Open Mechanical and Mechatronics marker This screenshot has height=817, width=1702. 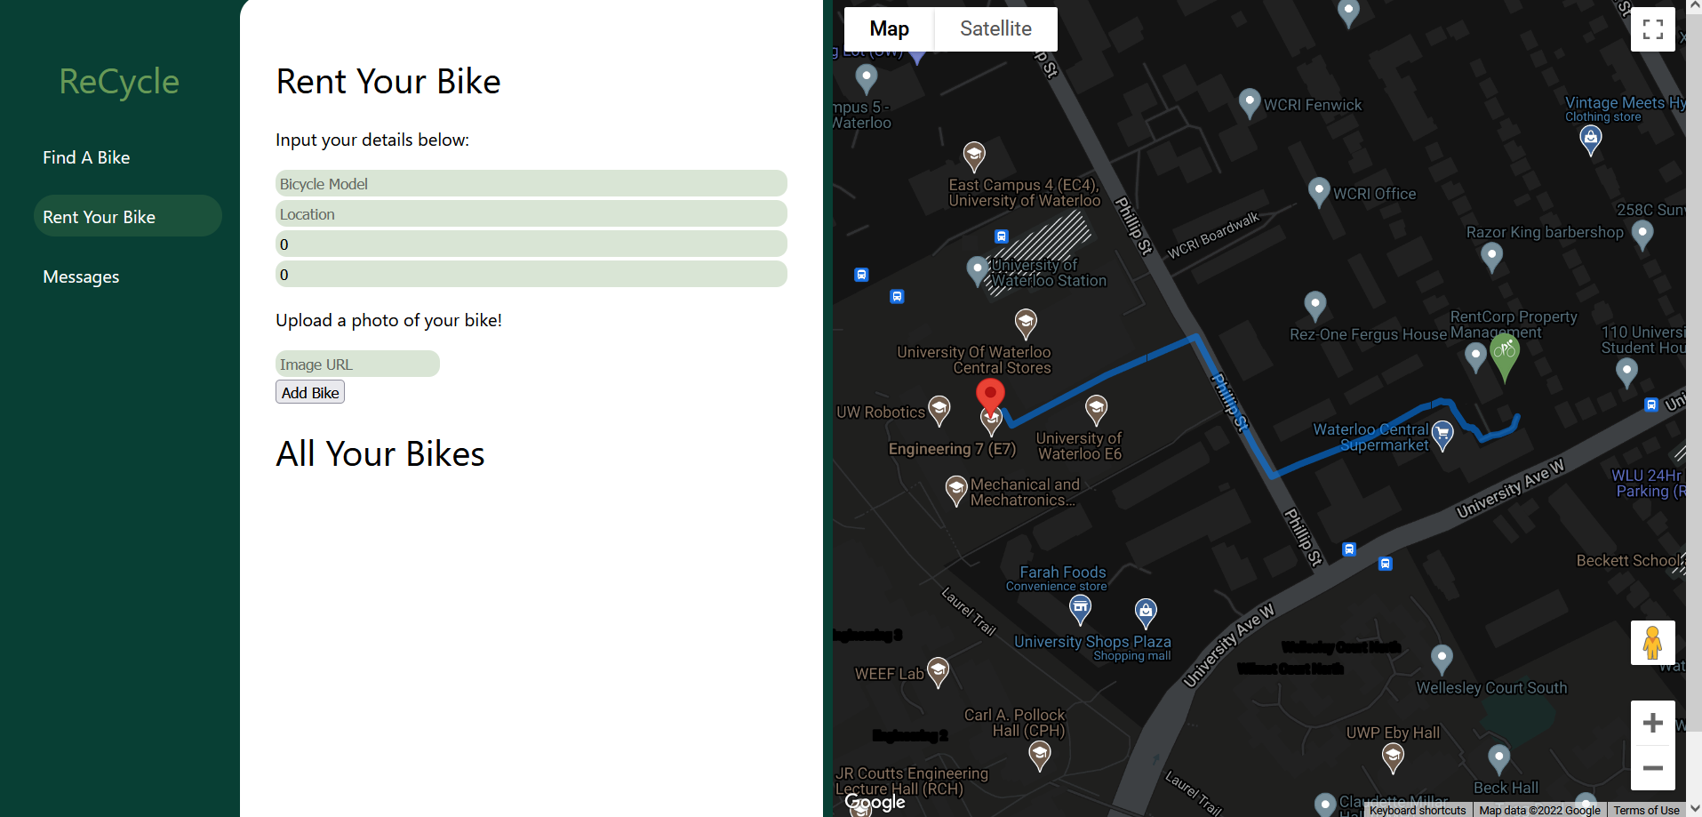point(956,491)
